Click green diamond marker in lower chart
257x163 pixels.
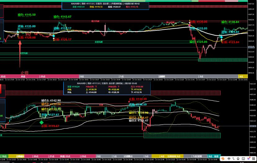pyautogui.click(x=42, y=122)
